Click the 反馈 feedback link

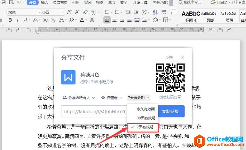click(169, 57)
